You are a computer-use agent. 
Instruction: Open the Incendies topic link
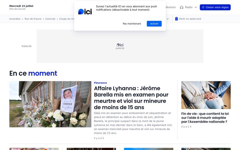click(15, 19)
